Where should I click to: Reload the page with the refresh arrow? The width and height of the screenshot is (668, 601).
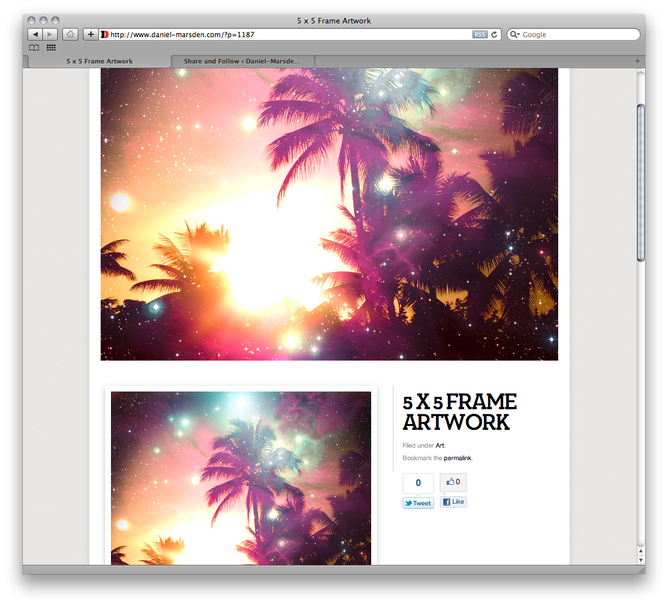pos(494,34)
